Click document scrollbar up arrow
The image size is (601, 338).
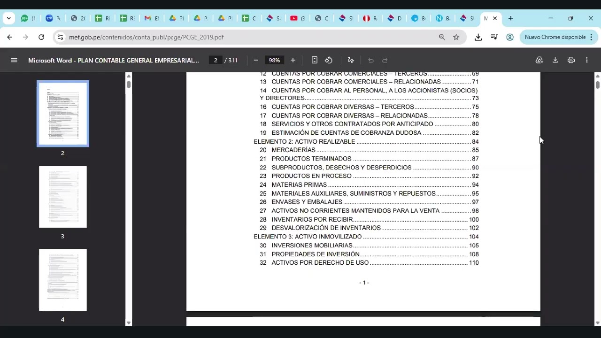(x=597, y=76)
